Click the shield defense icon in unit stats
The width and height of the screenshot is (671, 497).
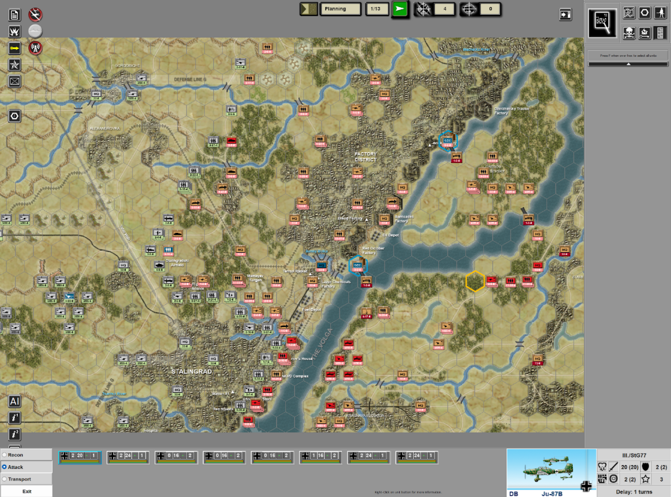tap(645, 466)
